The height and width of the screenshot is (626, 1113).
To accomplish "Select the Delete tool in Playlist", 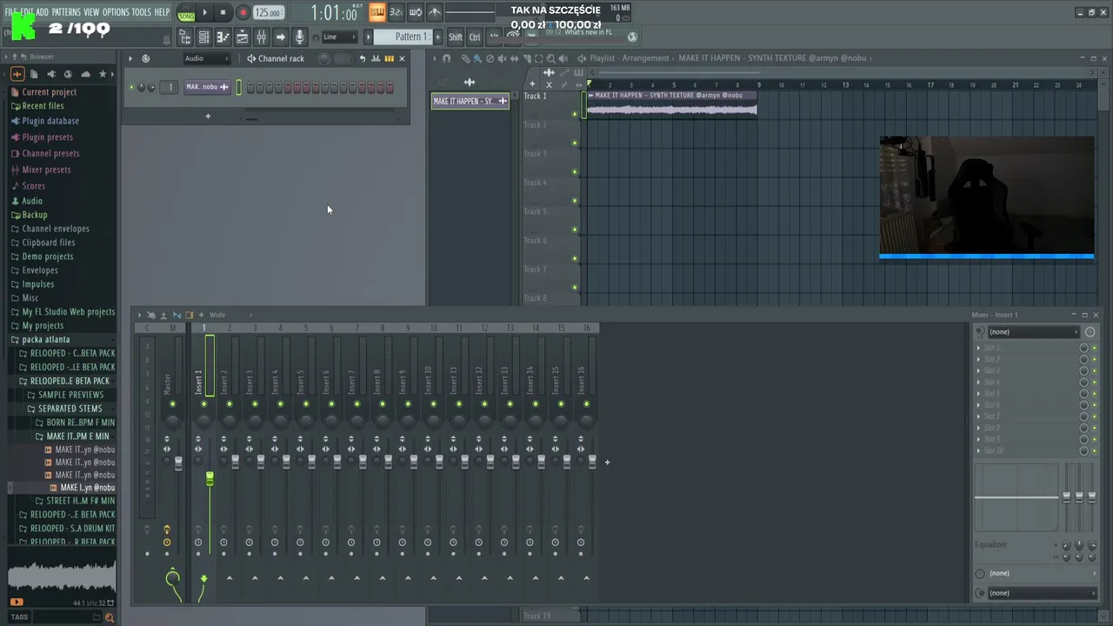I will tap(490, 58).
